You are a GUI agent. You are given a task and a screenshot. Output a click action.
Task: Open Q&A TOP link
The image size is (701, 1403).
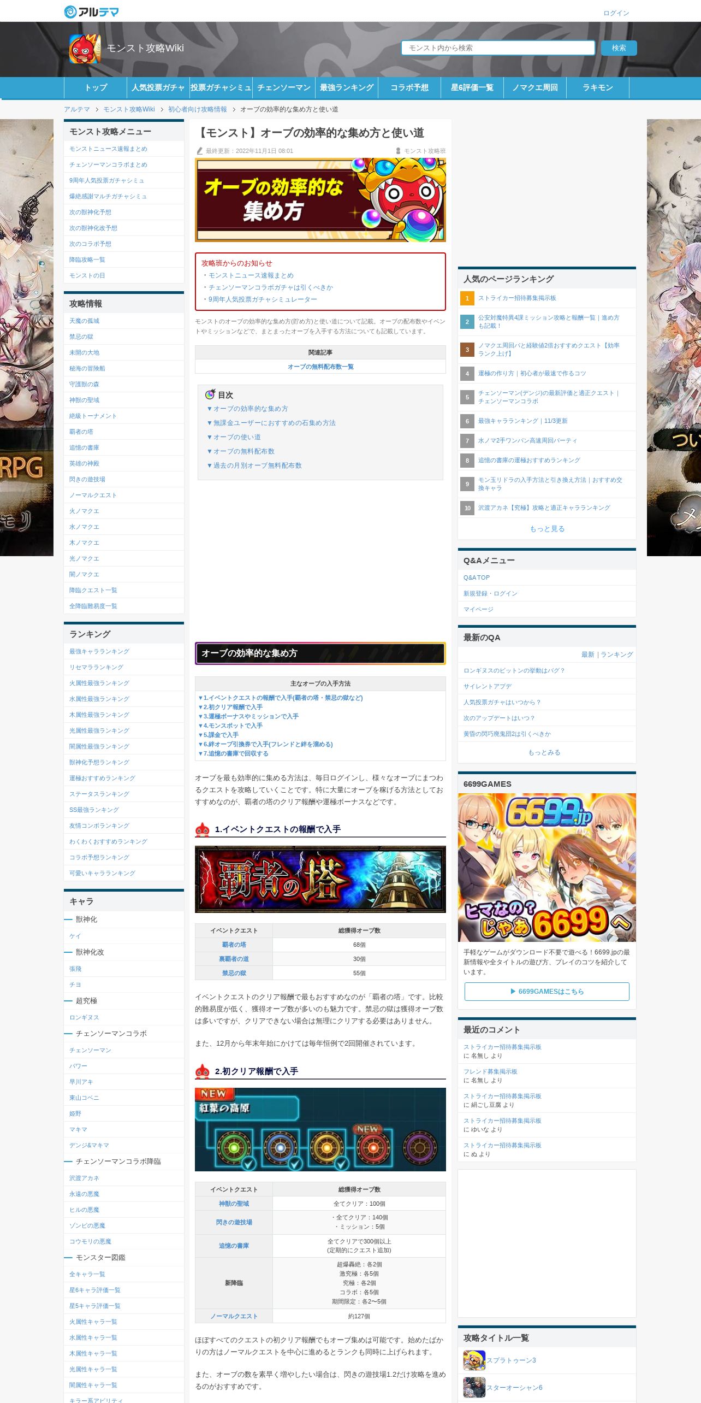477,577
